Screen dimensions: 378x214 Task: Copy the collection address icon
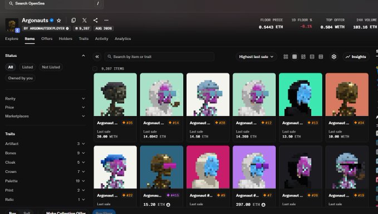(73, 20)
